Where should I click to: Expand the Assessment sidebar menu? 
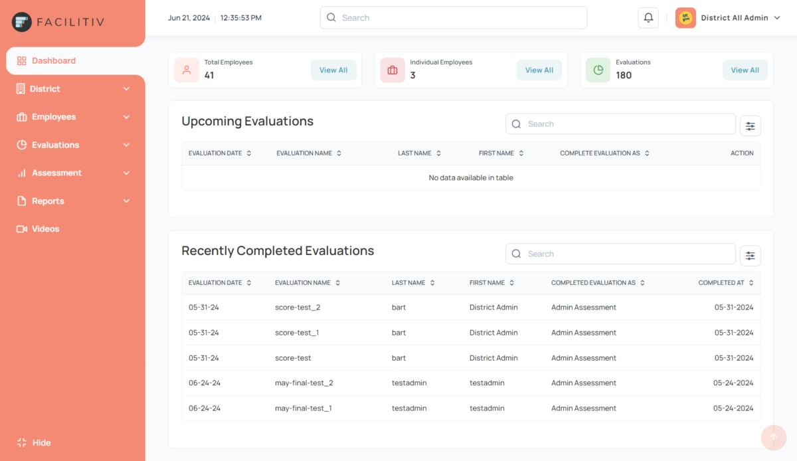pos(73,173)
